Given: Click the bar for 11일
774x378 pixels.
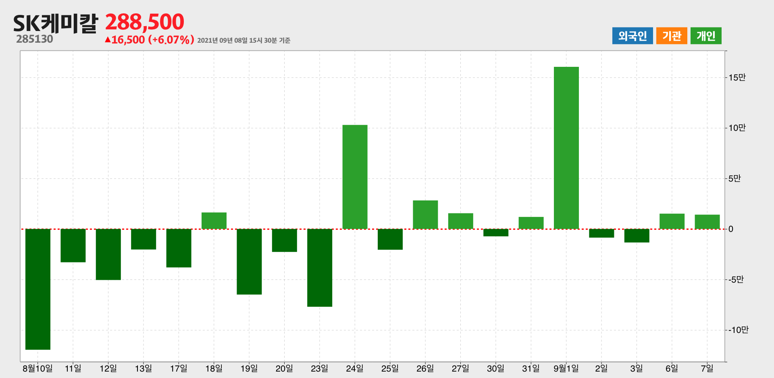Looking at the screenshot, I should coord(73,246).
